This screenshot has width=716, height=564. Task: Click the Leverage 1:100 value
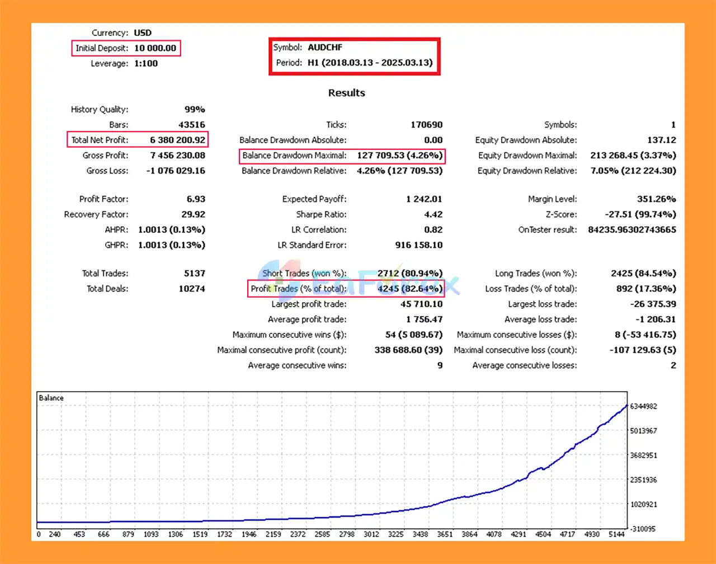click(x=146, y=64)
